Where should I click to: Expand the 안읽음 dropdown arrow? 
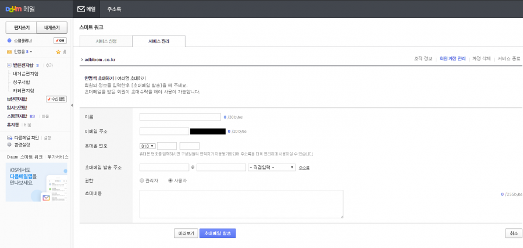[x=31, y=52]
